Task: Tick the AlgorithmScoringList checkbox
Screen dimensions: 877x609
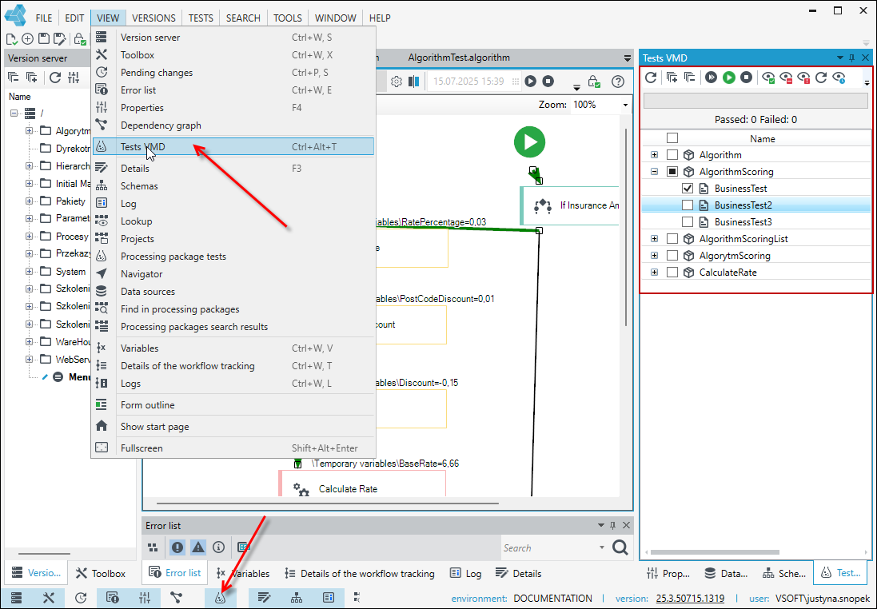Action: pyautogui.click(x=672, y=239)
